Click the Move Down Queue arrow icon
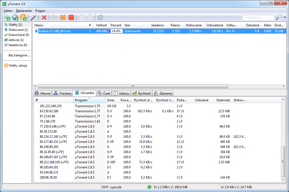The height and width of the screenshot is (192, 289). (x=90, y=17)
